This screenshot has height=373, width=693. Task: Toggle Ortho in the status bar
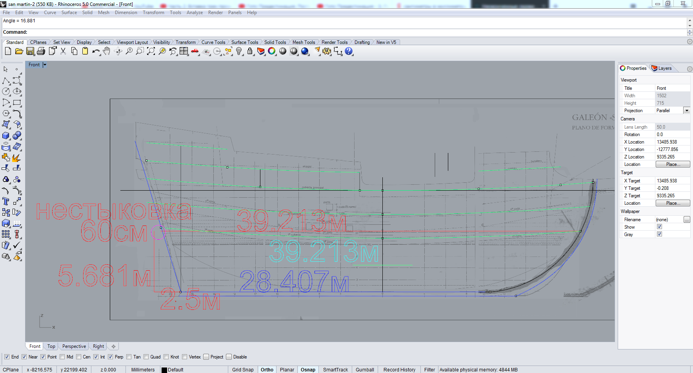tap(267, 369)
